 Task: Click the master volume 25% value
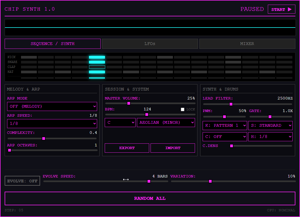tap(191, 98)
